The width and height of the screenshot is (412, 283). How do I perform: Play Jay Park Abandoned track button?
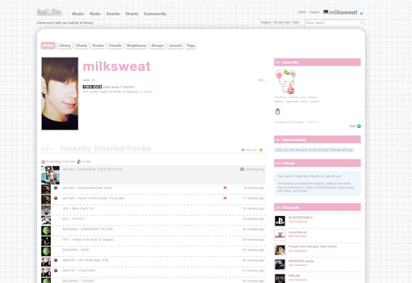click(x=56, y=188)
